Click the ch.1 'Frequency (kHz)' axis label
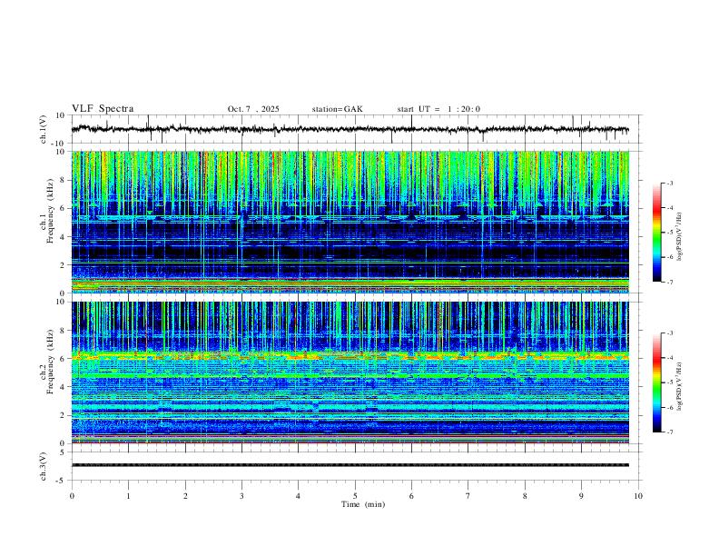This screenshot has height=556, width=719. [50, 212]
